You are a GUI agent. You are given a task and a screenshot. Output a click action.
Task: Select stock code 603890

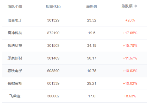pos(53,71)
